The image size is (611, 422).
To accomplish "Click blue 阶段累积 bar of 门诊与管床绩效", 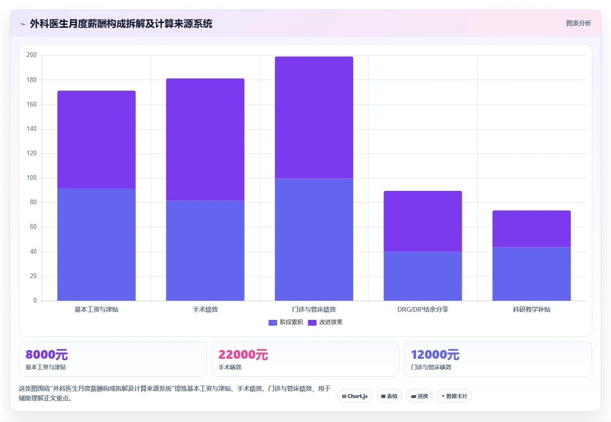I will point(314,240).
